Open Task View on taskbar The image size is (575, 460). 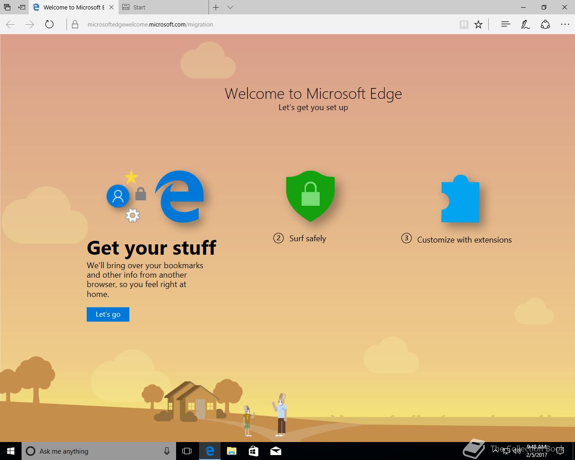[187, 451]
